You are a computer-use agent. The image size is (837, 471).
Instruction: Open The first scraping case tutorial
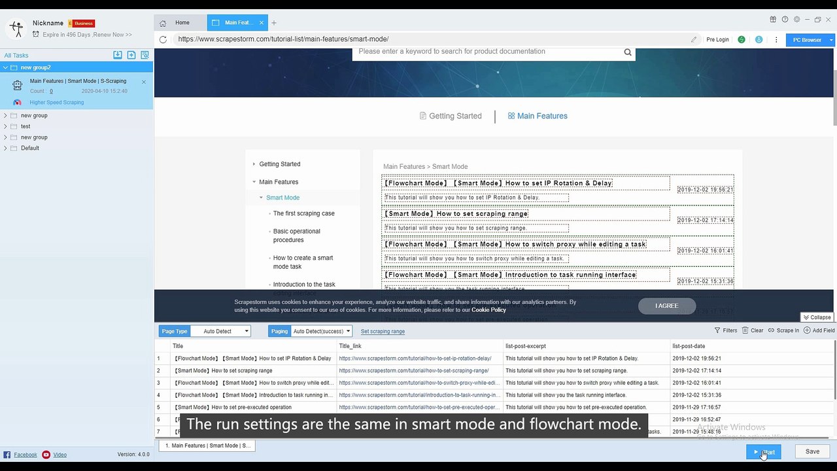tap(303, 213)
